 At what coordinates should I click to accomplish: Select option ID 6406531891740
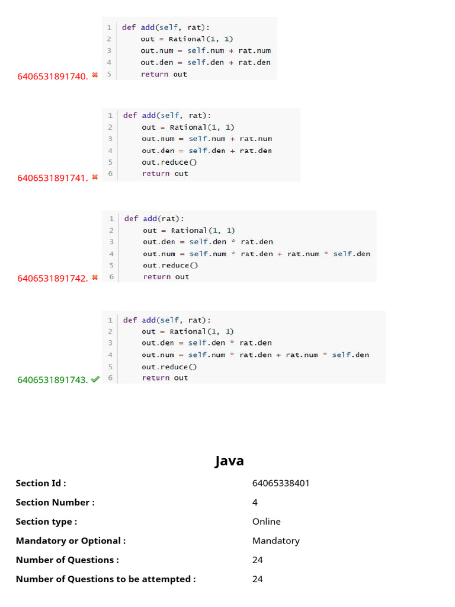(53, 76)
